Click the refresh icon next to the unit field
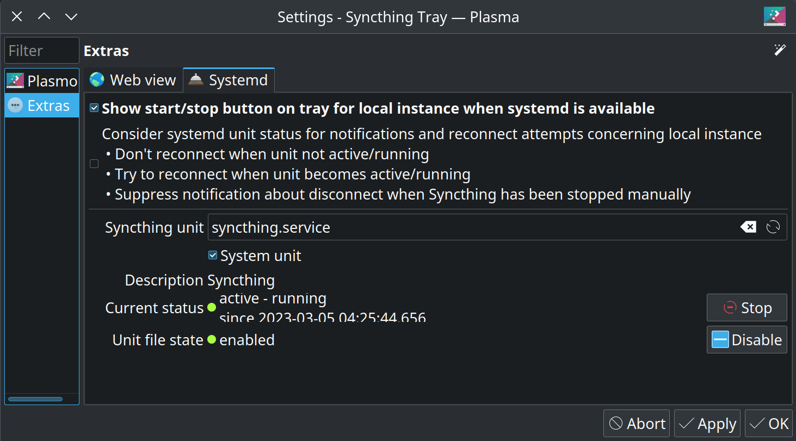 tap(773, 227)
